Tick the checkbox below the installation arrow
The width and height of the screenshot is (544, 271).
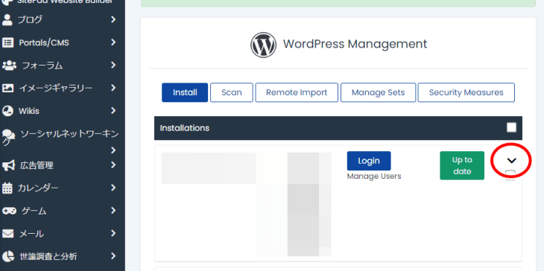point(510,175)
